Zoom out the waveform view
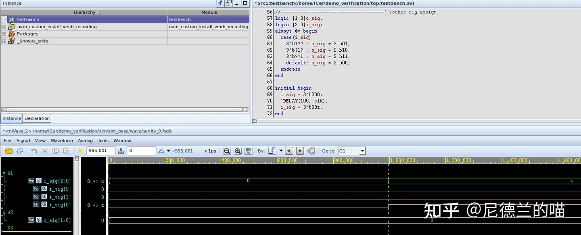 pos(227,151)
